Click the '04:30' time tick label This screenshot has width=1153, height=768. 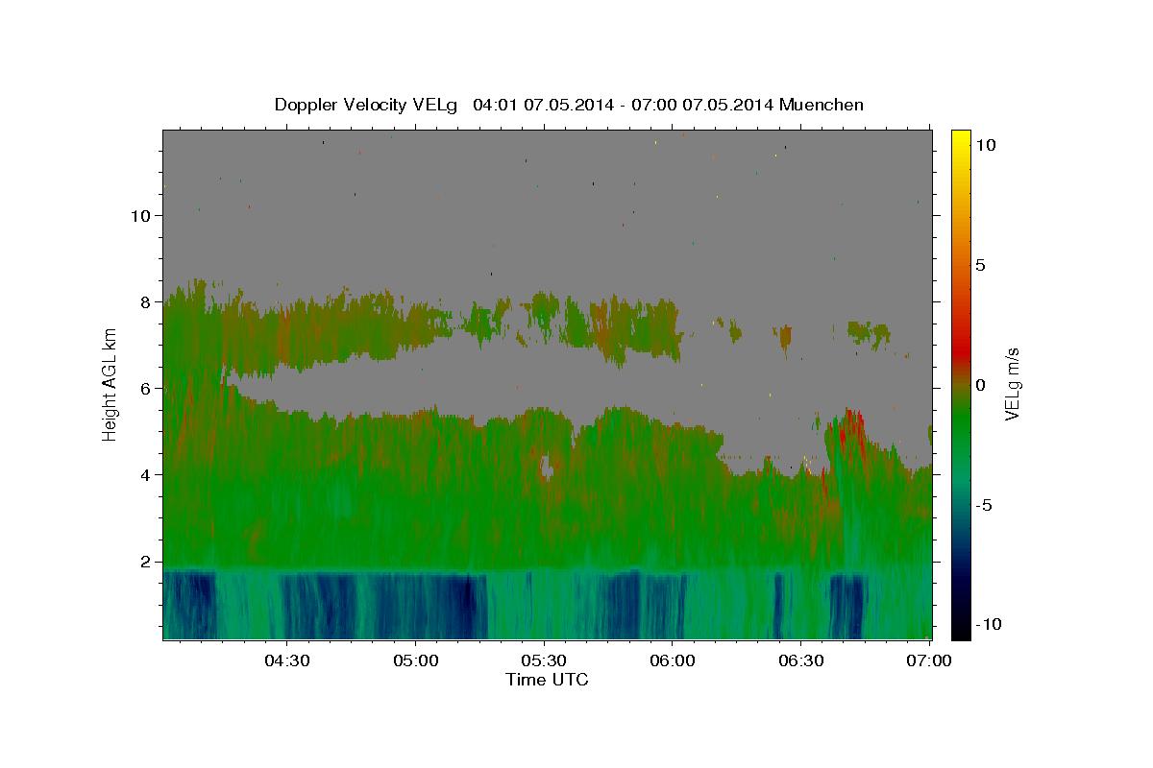[286, 660]
